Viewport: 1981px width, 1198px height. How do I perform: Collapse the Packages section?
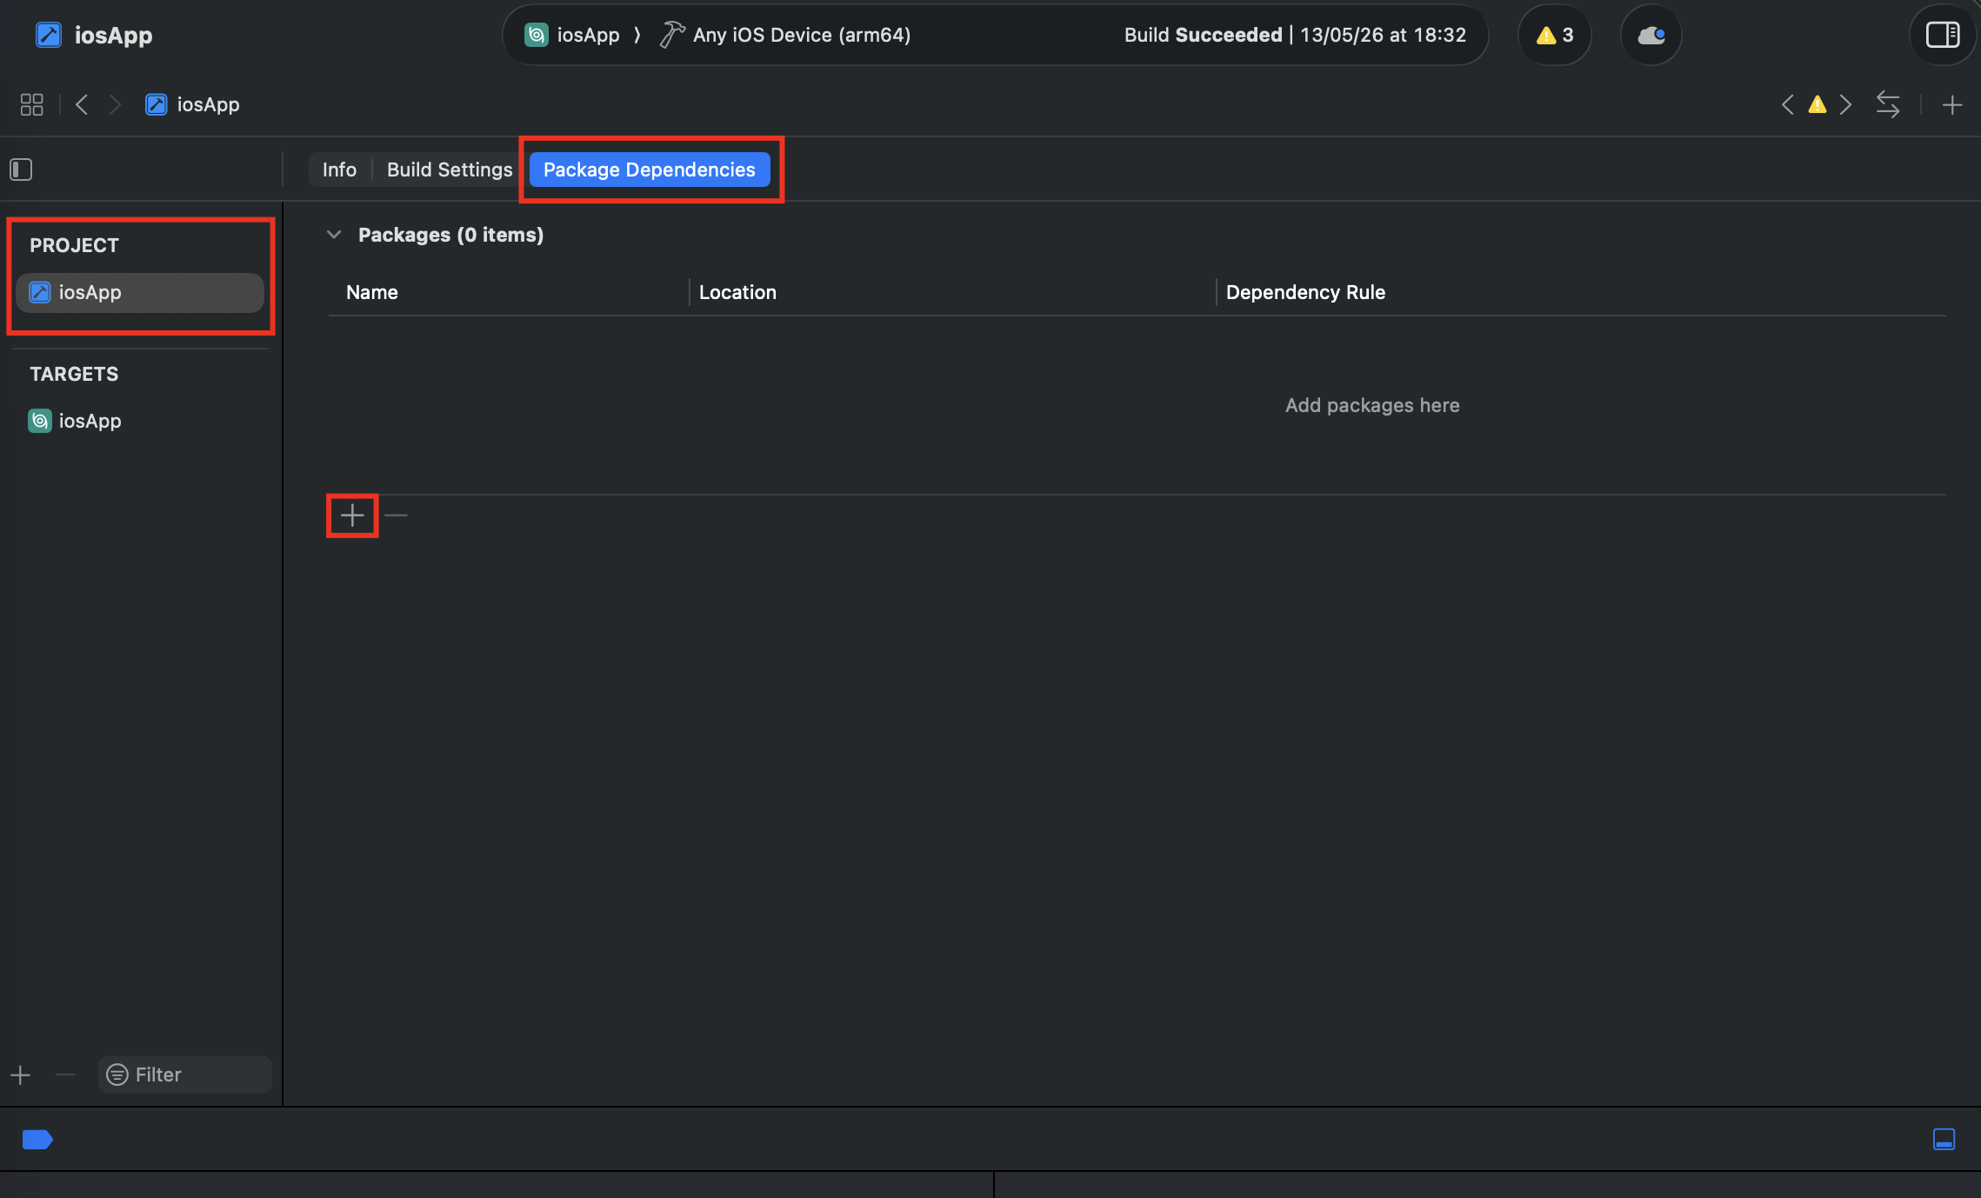click(x=334, y=235)
